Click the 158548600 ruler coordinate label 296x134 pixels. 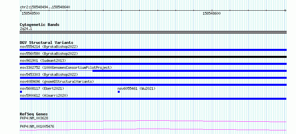coord(212,13)
